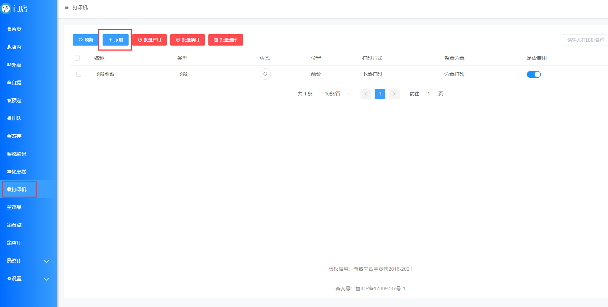Open the 外卖 menu item
The width and height of the screenshot is (608, 307).
pyautogui.click(x=15, y=65)
